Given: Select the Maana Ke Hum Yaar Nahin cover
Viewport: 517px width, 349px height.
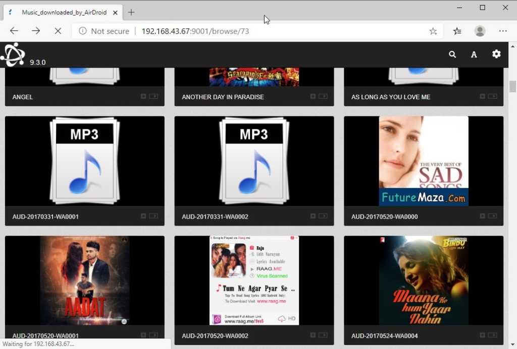Looking at the screenshot, I should pyautogui.click(x=424, y=281).
